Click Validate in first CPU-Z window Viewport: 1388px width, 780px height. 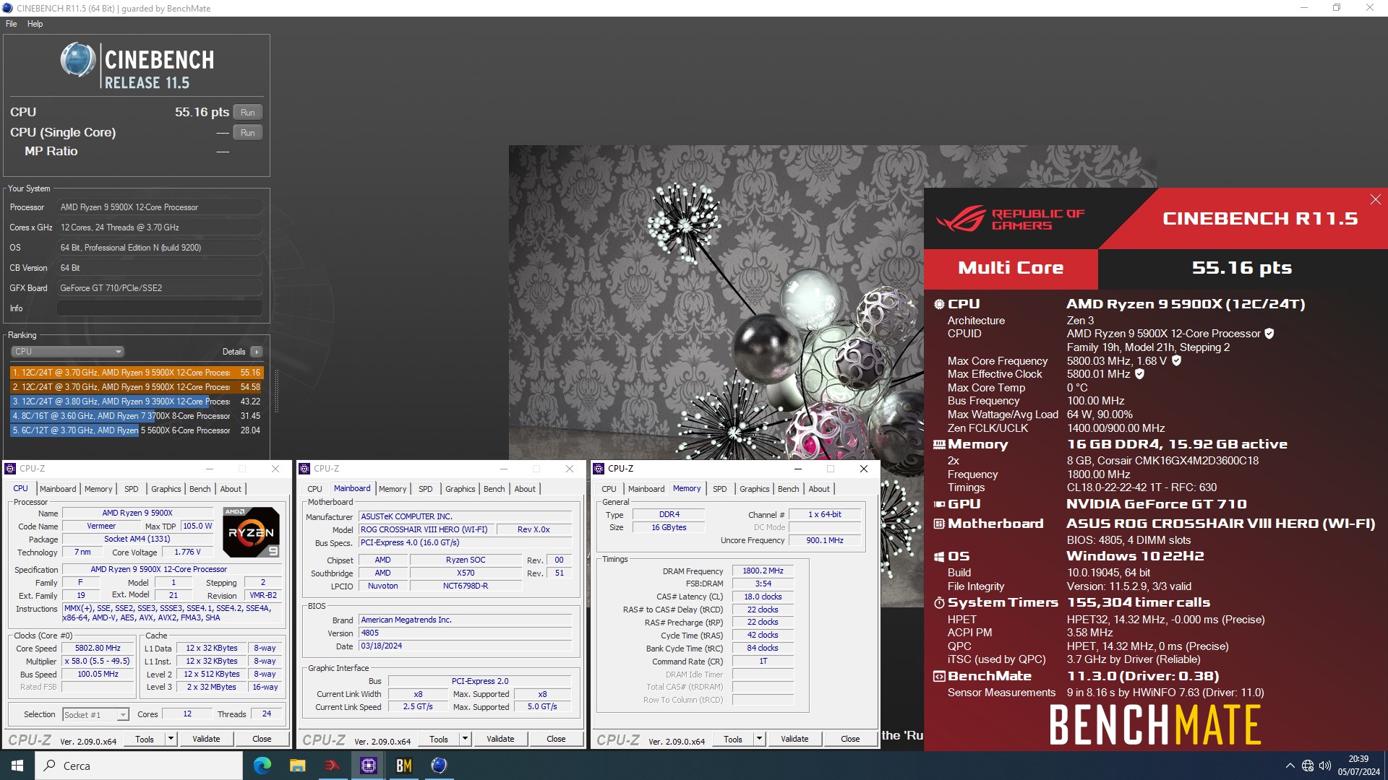click(206, 739)
